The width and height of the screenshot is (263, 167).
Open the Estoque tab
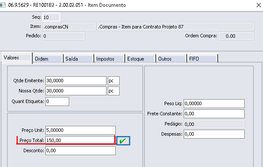coord(140,58)
